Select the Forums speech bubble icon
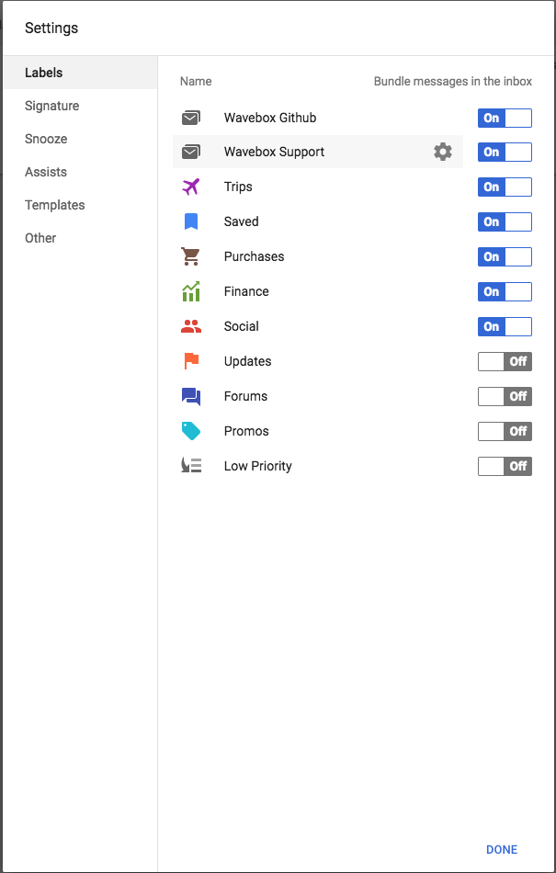Screen dimensions: 556x873 coord(191,396)
